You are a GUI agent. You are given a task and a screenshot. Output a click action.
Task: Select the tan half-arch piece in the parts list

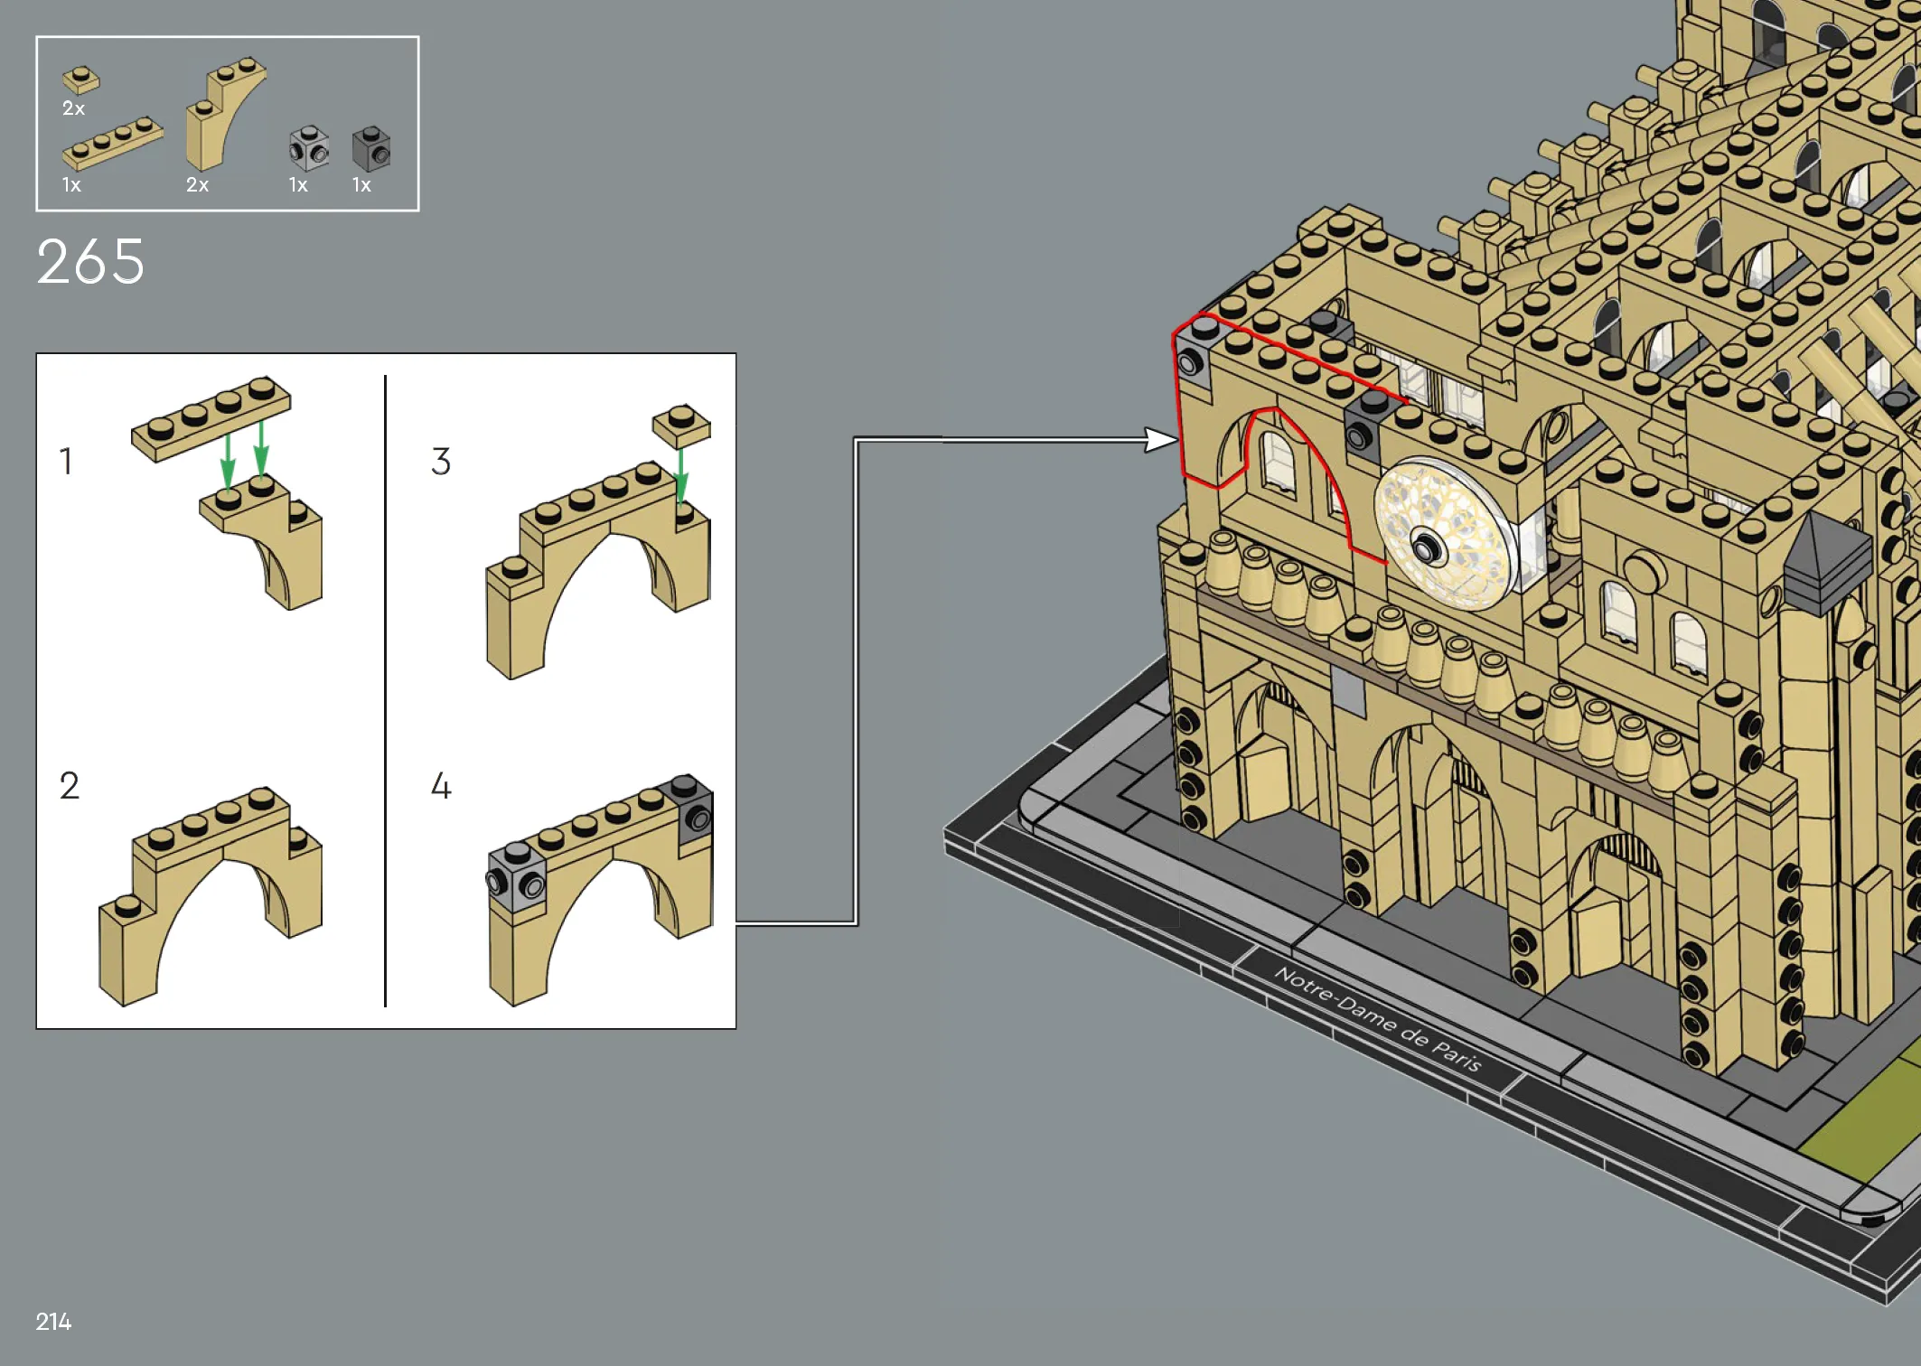click(x=225, y=114)
